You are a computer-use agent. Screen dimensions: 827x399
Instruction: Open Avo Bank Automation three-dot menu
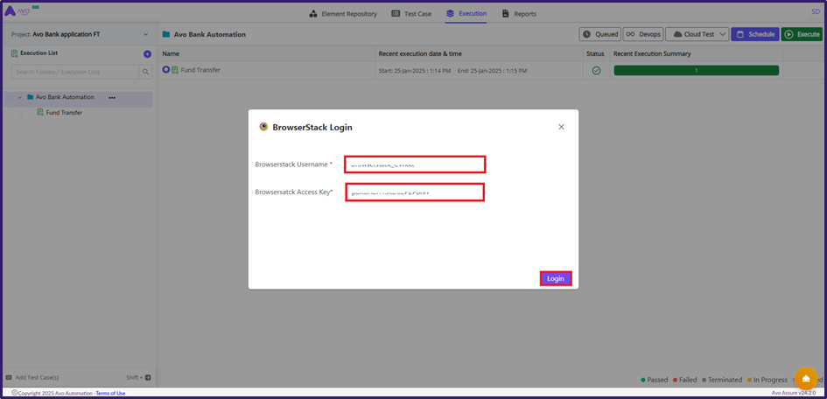(x=112, y=97)
